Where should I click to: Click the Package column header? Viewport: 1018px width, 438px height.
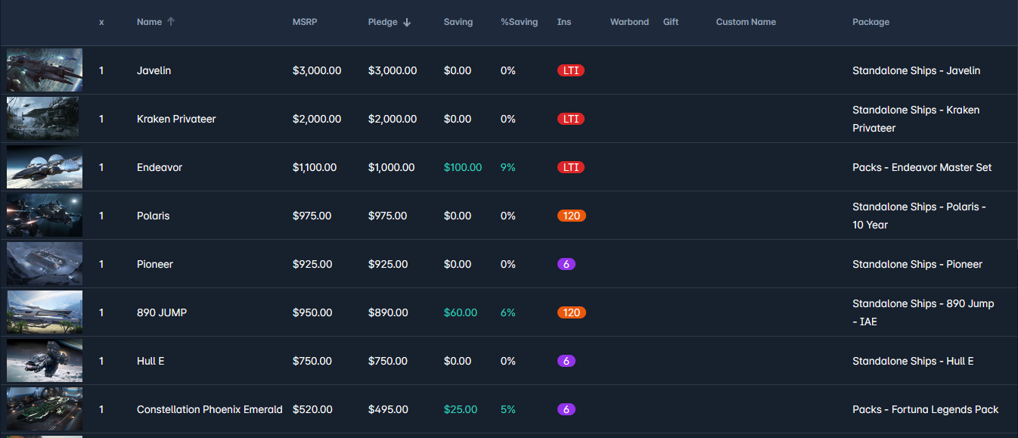(x=871, y=22)
